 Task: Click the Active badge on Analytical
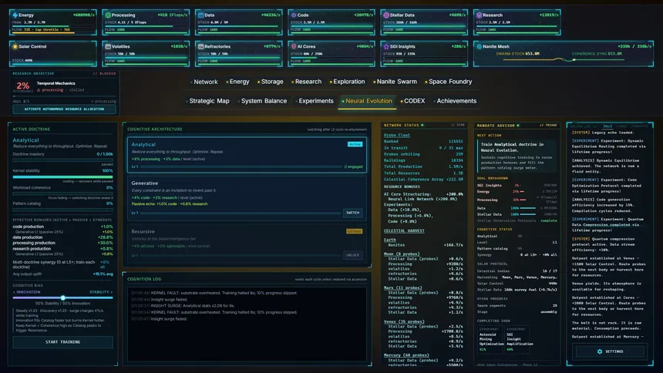(x=355, y=144)
